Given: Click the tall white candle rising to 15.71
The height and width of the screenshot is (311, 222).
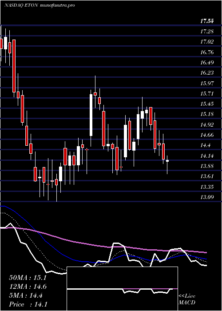Looking at the screenshot, I should coord(91,115).
